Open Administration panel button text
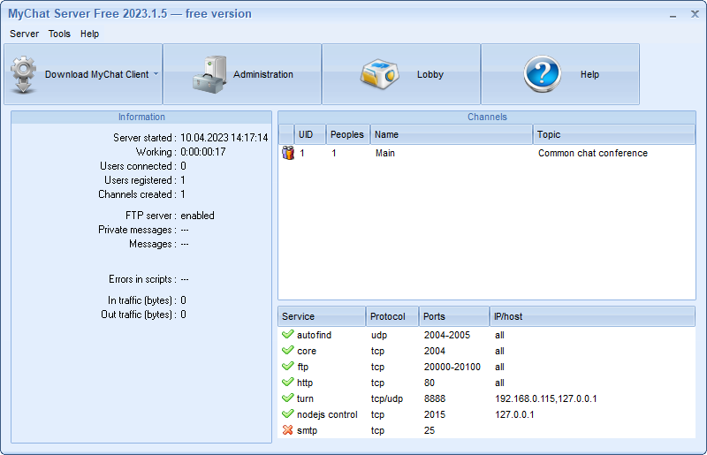 click(262, 74)
